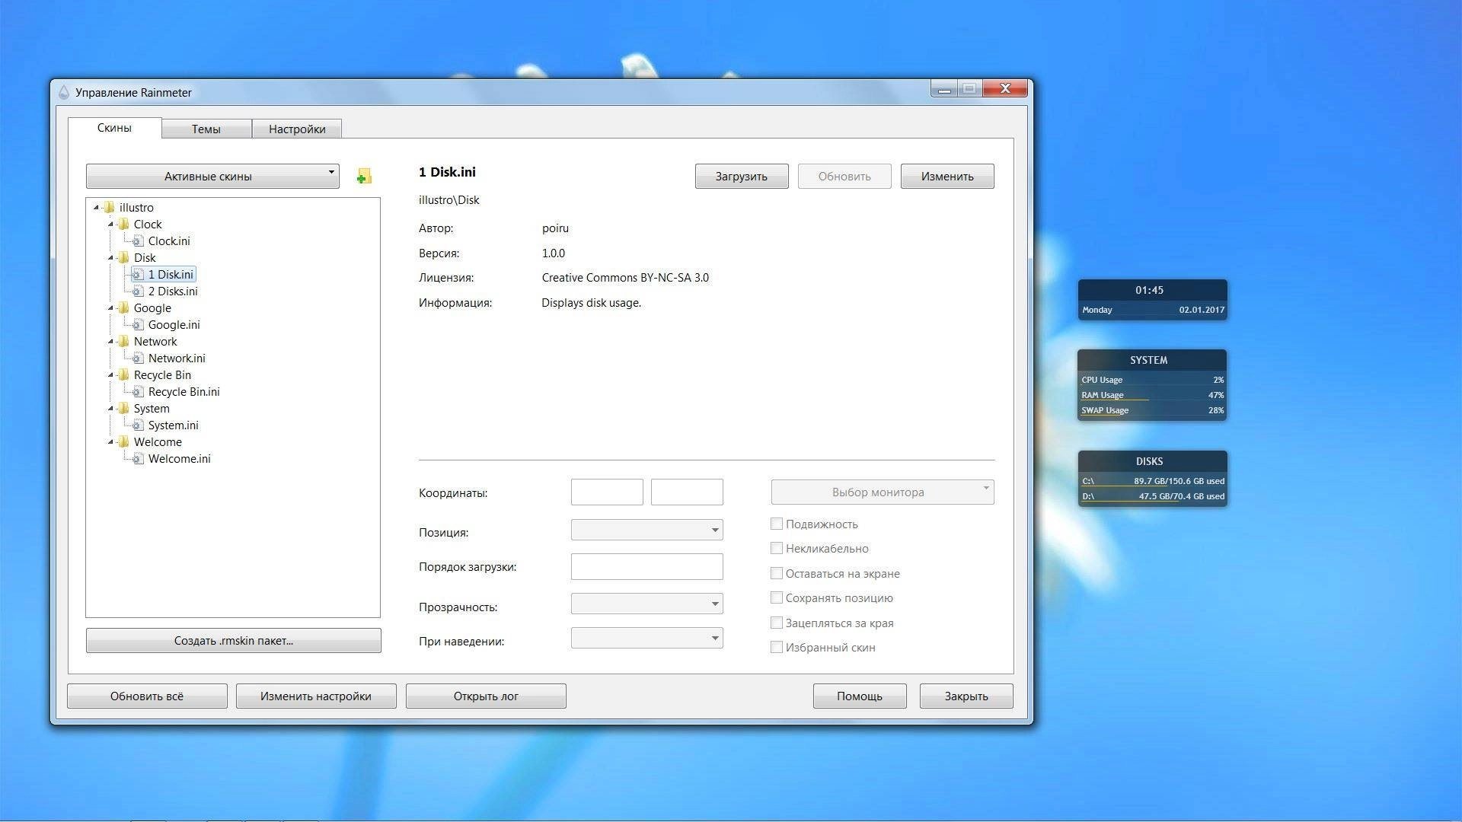Collapse the Clock folder arrow
Screen dimensions: 1462x822
point(111,224)
